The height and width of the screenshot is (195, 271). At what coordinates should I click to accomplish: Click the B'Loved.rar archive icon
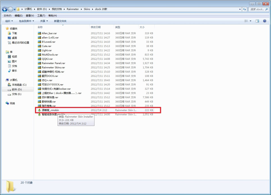click(x=39, y=42)
